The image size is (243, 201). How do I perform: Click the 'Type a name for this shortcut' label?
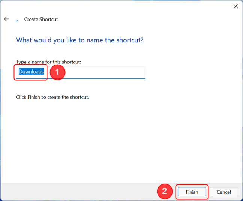pyautogui.click(x=49, y=62)
